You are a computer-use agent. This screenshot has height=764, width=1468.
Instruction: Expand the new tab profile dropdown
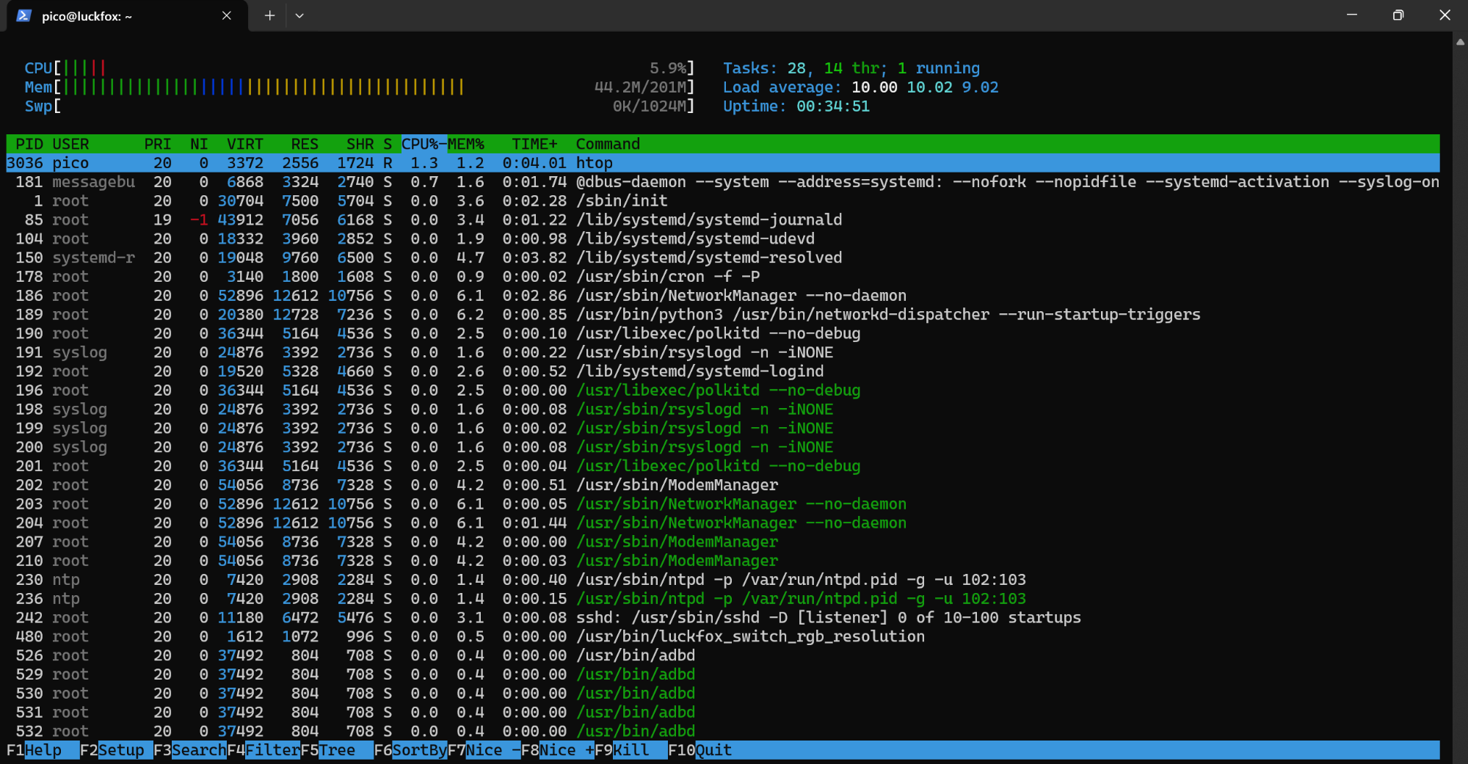click(299, 15)
